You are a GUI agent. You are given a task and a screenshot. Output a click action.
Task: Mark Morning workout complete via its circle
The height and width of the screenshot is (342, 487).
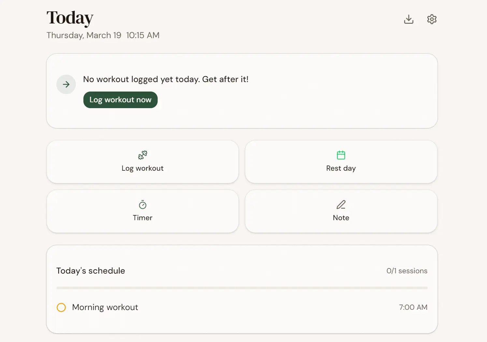tap(61, 307)
